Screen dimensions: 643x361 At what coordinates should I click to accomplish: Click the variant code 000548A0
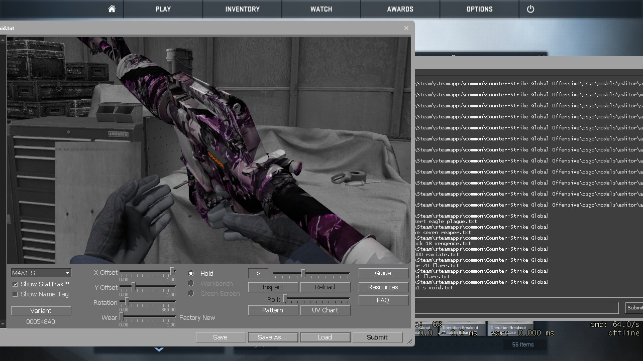41,322
